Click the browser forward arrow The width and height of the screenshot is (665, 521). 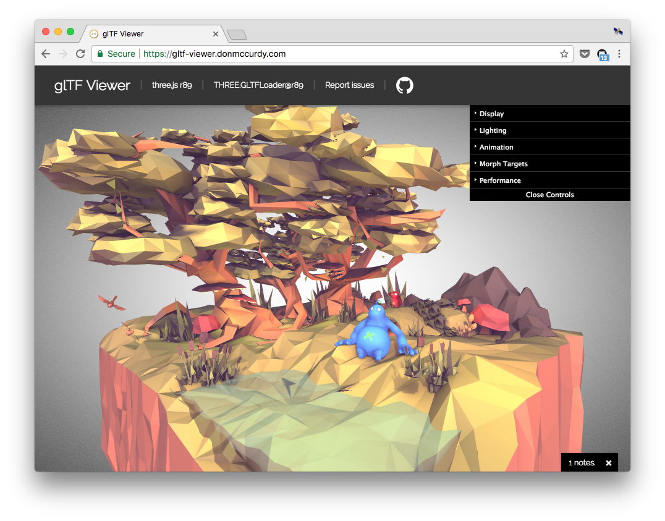pyautogui.click(x=63, y=54)
